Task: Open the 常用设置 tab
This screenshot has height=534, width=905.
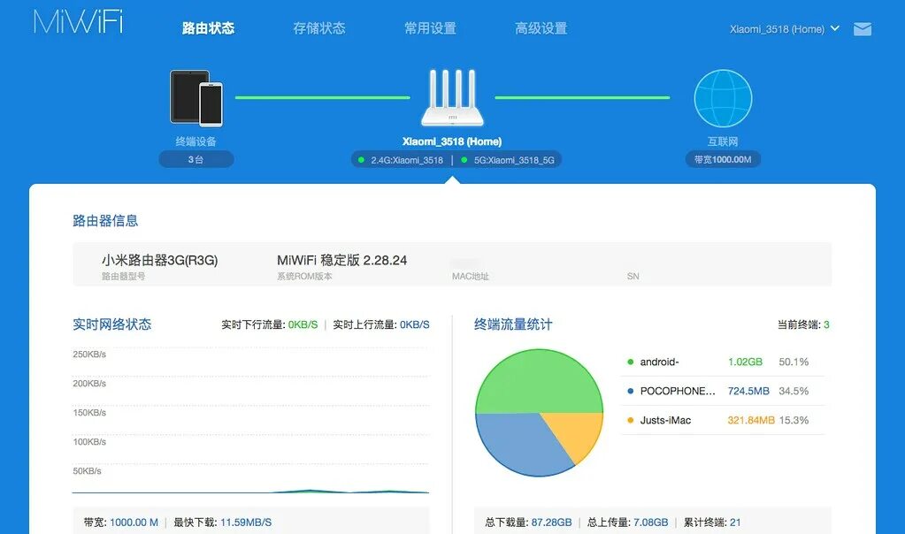Action: 430,28
